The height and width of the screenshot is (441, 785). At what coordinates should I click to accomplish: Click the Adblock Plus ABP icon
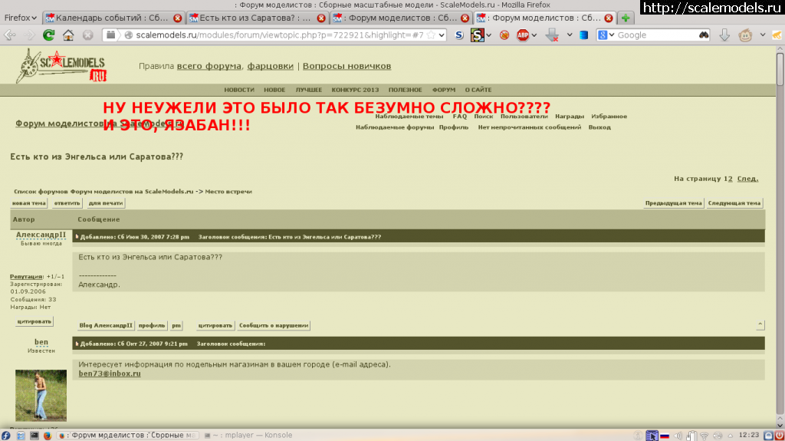click(523, 35)
